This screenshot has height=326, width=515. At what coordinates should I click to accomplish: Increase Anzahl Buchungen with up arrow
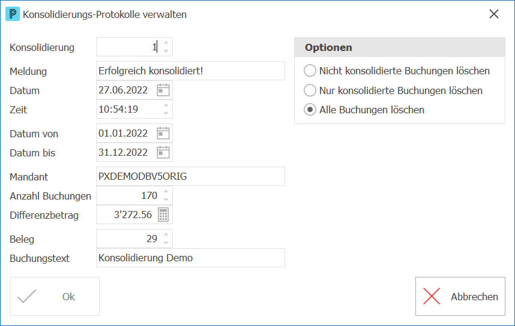(166, 192)
